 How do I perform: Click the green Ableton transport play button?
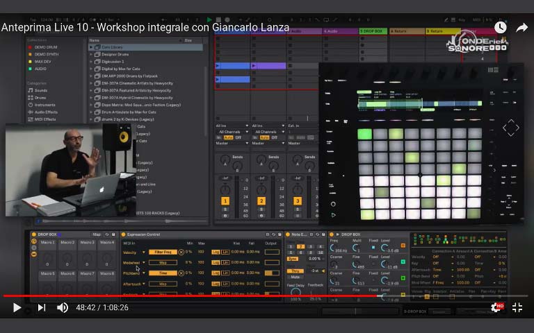click(209, 20)
